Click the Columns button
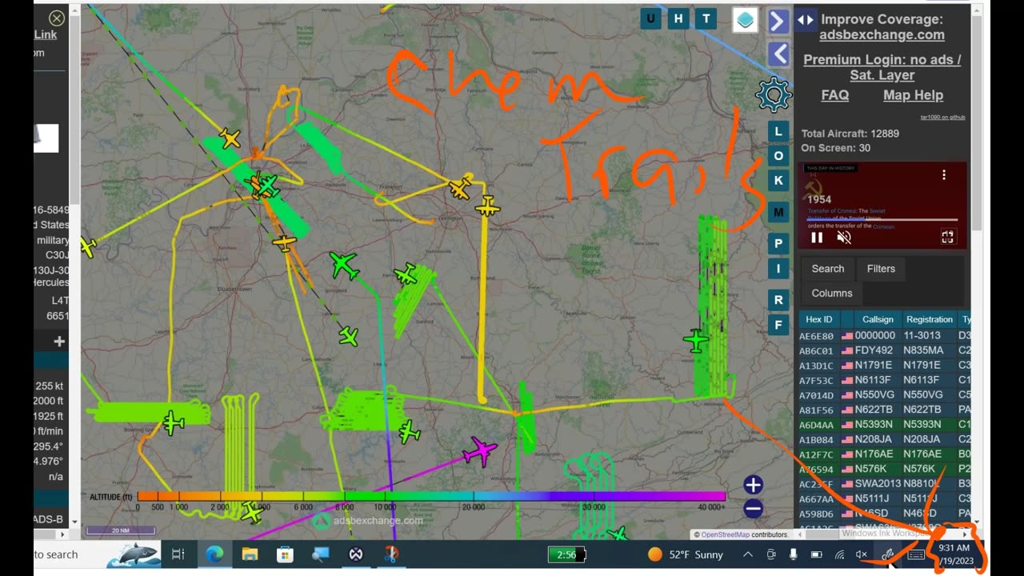This screenshot has height=576, width=1024. pyautogui.click(x=832, y=293)
